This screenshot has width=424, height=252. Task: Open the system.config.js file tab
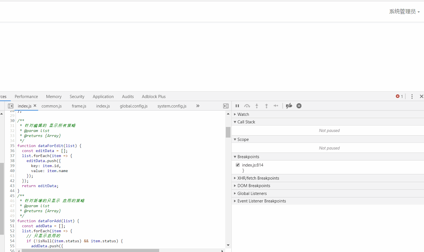pyautogui.click(x=172, y=106)
